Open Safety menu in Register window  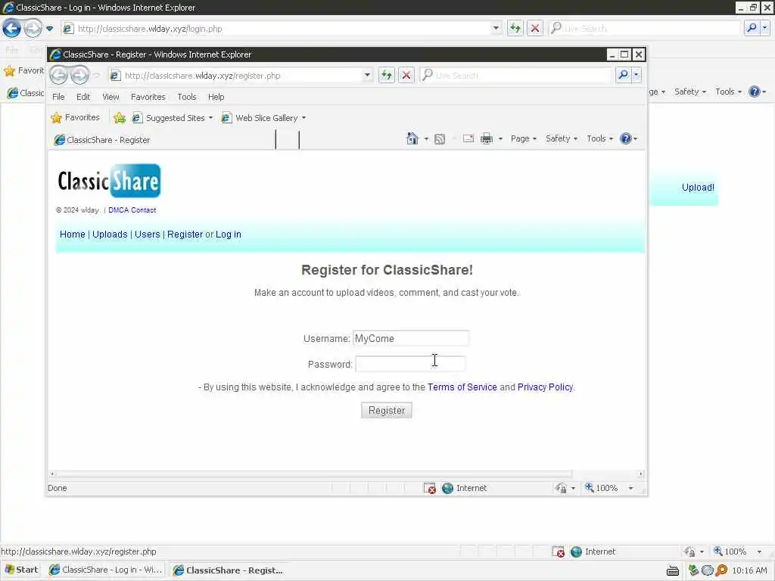562,139
